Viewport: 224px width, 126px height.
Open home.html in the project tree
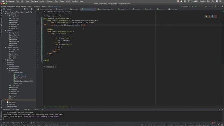[x=19, y=79]
